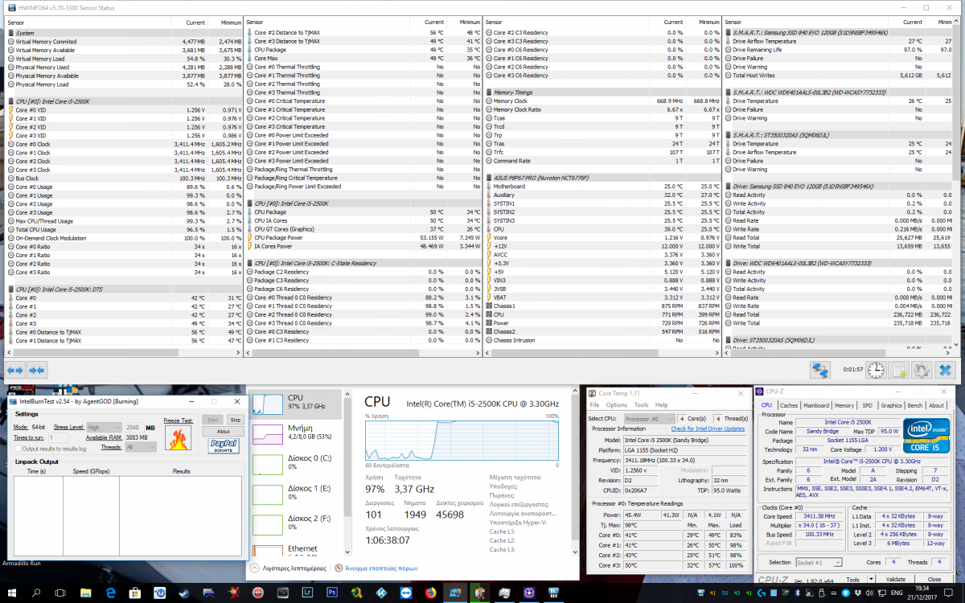This screenshot has height=603, width=965.
Task: Open Lightroom from the taskbar
Action: coord(307,593)
